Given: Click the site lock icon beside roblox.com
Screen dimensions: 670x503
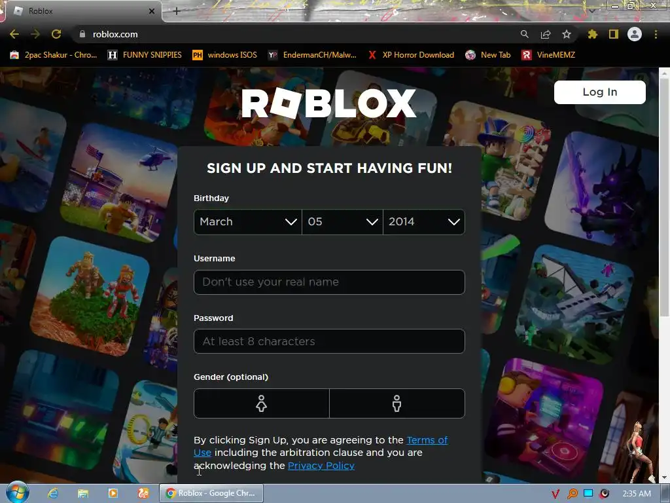Looking at the screenshot, I should pyautogui.click(x=82, y=34).
